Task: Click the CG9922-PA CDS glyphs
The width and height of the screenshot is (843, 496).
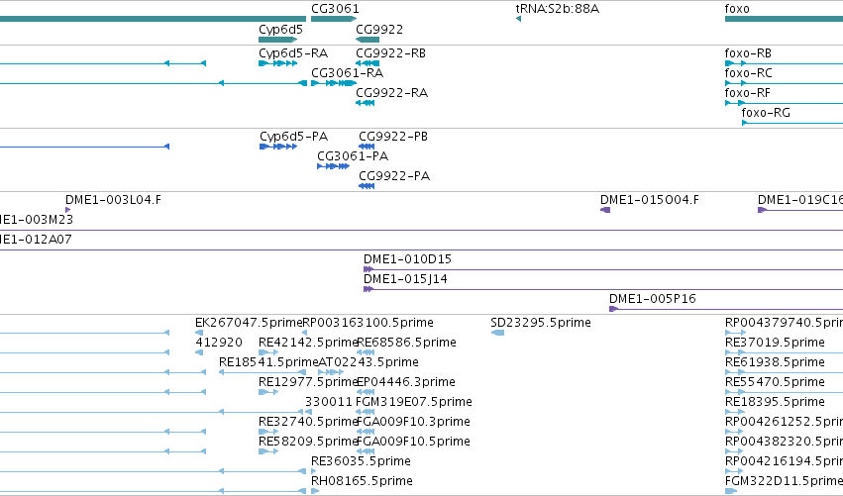Action: point(367,186)
